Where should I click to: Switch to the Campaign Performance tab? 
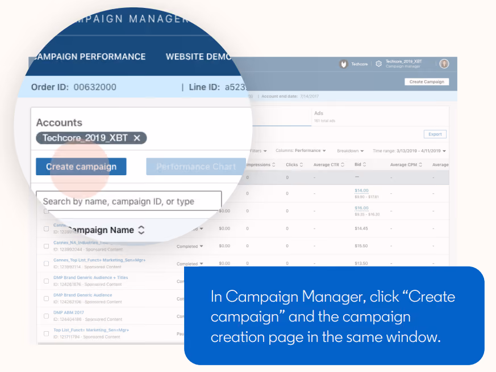[89, 57]
